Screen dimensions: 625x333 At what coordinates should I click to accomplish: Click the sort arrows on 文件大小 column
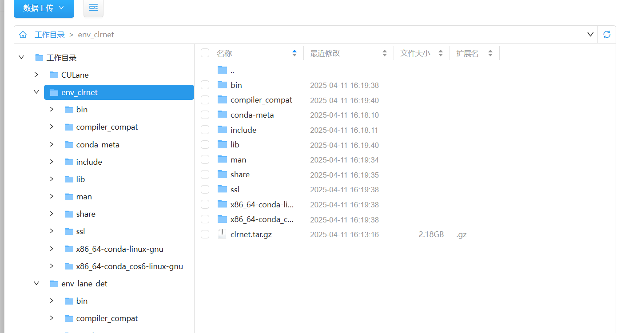(441, 53)
